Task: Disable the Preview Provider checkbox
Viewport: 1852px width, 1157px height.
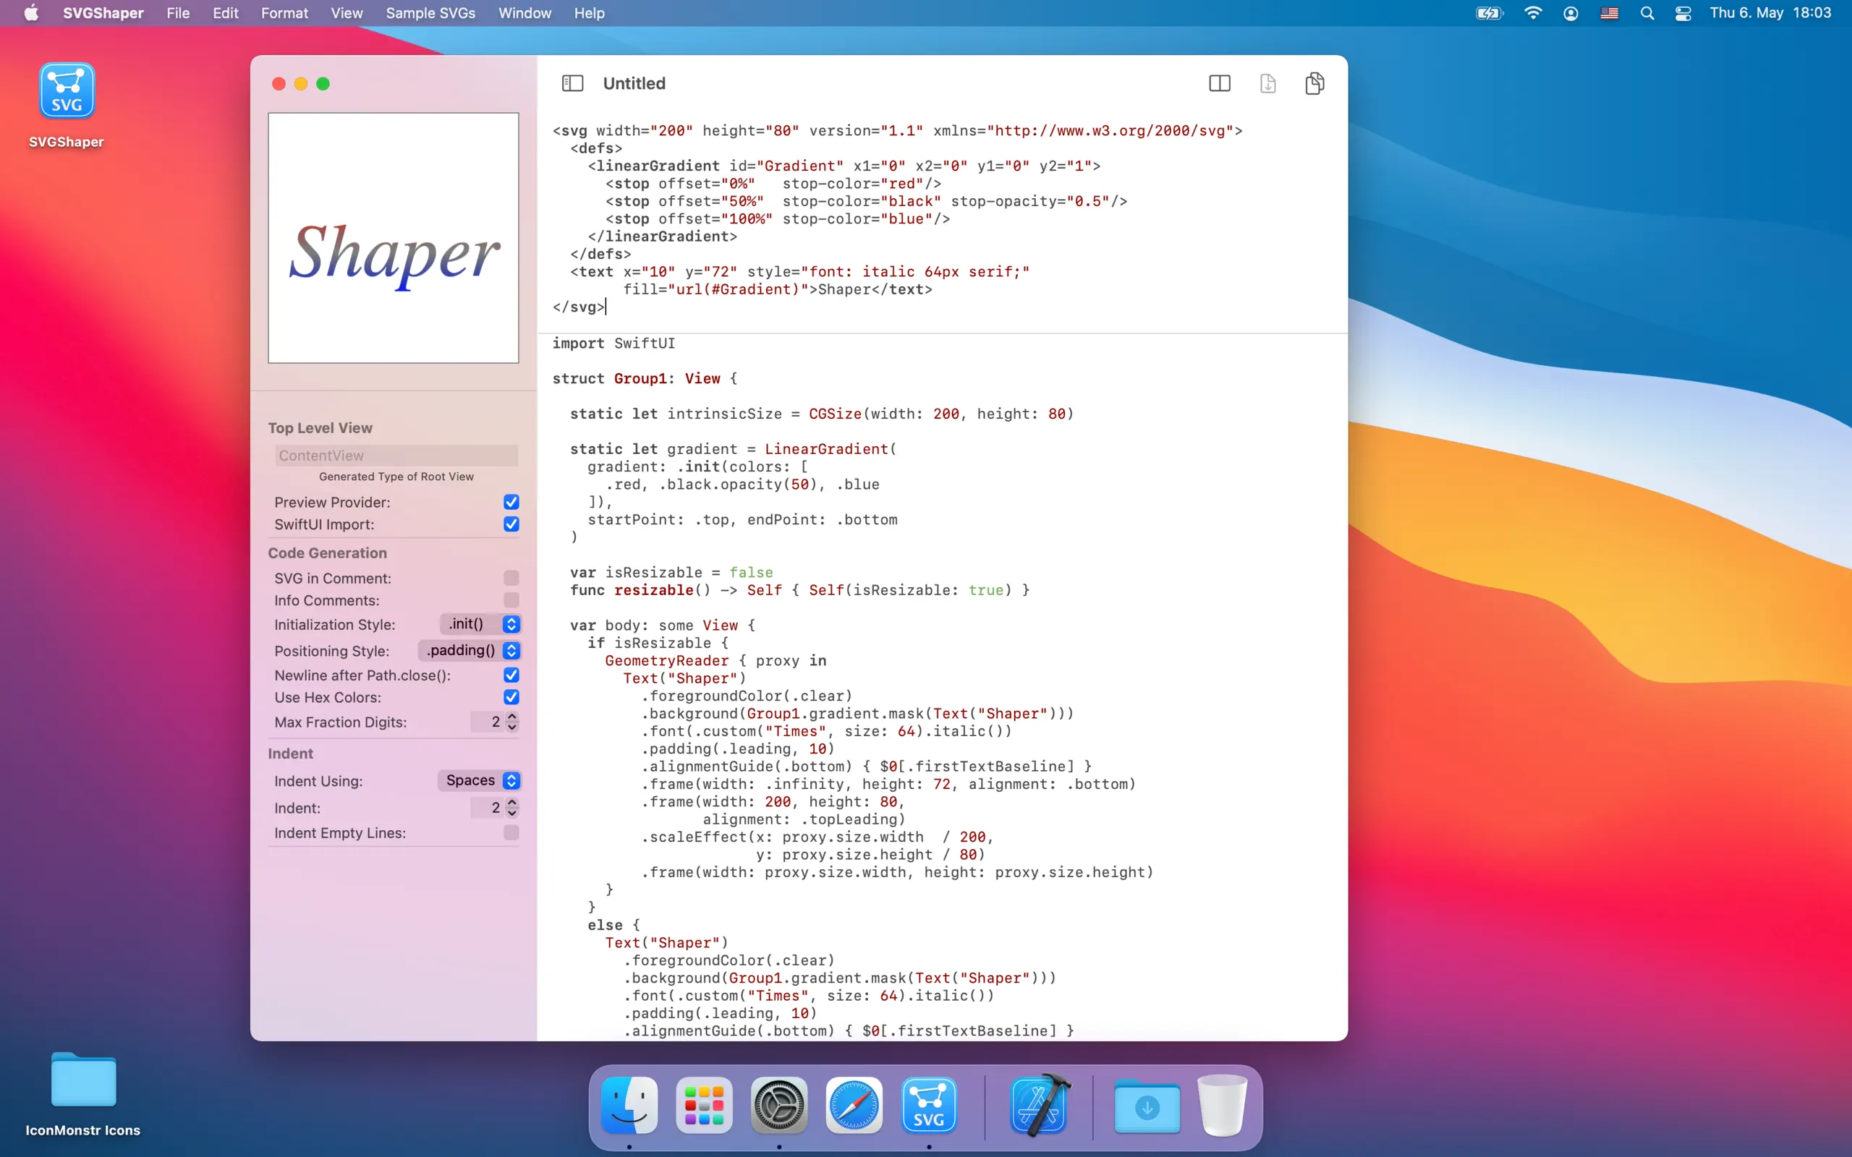Action: [511, 502]
